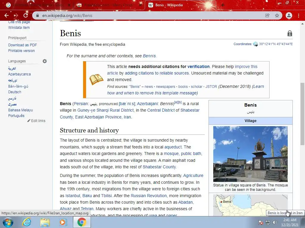The width and height of the screenshot is (305, 228).
Task: Open the Wikidata item link
Action: click(19, 28)
